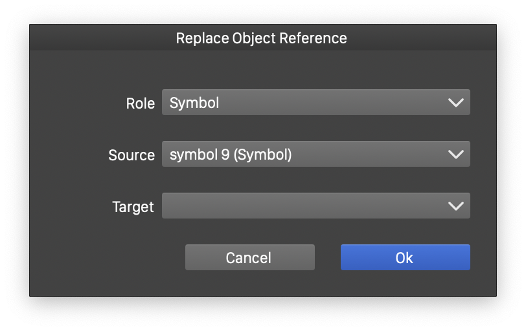Select the 'symbol 9 (Symbol)' text in Source
Screen dimensions: 526x331
pyautogui.click(x=231, y=155)
